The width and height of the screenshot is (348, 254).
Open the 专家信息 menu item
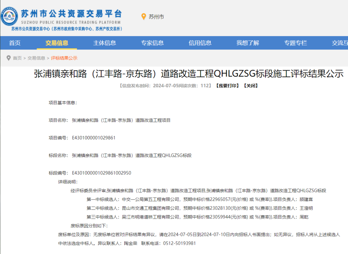[152, 43]
